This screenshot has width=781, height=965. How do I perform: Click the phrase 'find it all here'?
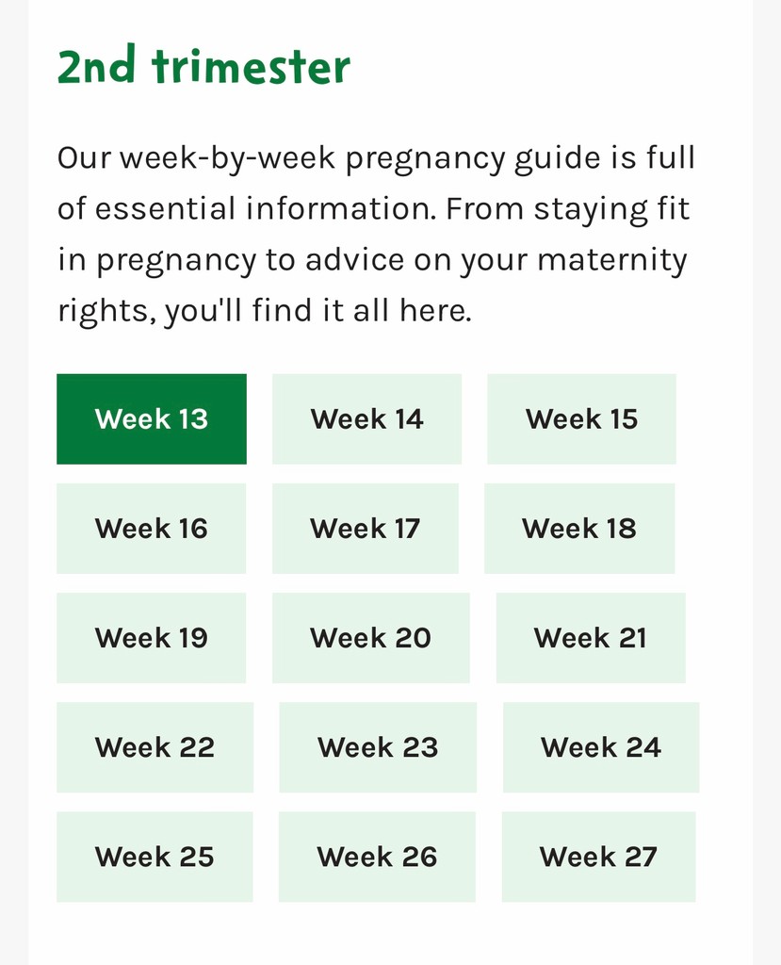tap(361, 310)
